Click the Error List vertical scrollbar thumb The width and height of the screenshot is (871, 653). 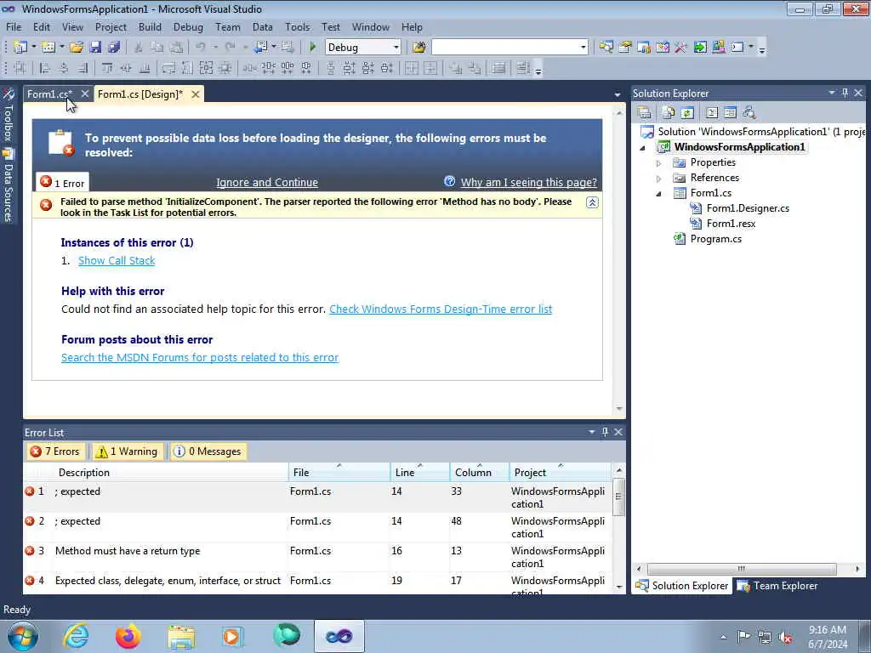[x=618, y=497]
